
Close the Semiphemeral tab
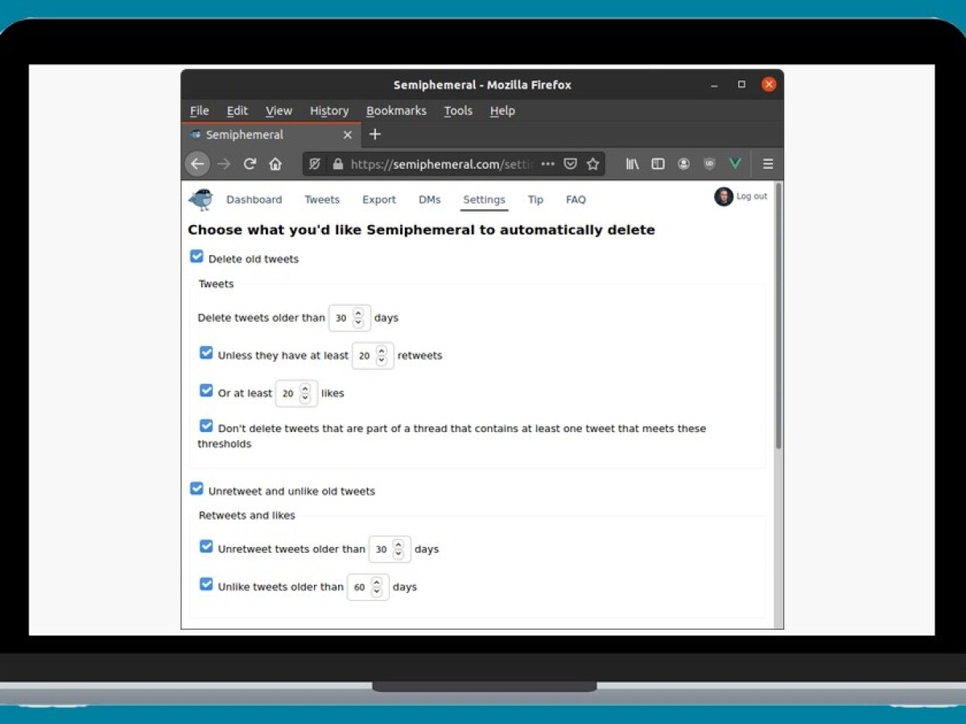pyautogui.click(x=348, y=135)
